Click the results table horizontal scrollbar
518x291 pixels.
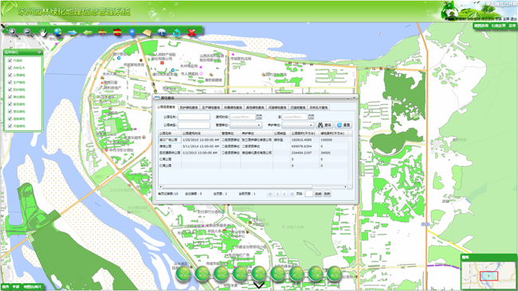[x=253, y=187]
